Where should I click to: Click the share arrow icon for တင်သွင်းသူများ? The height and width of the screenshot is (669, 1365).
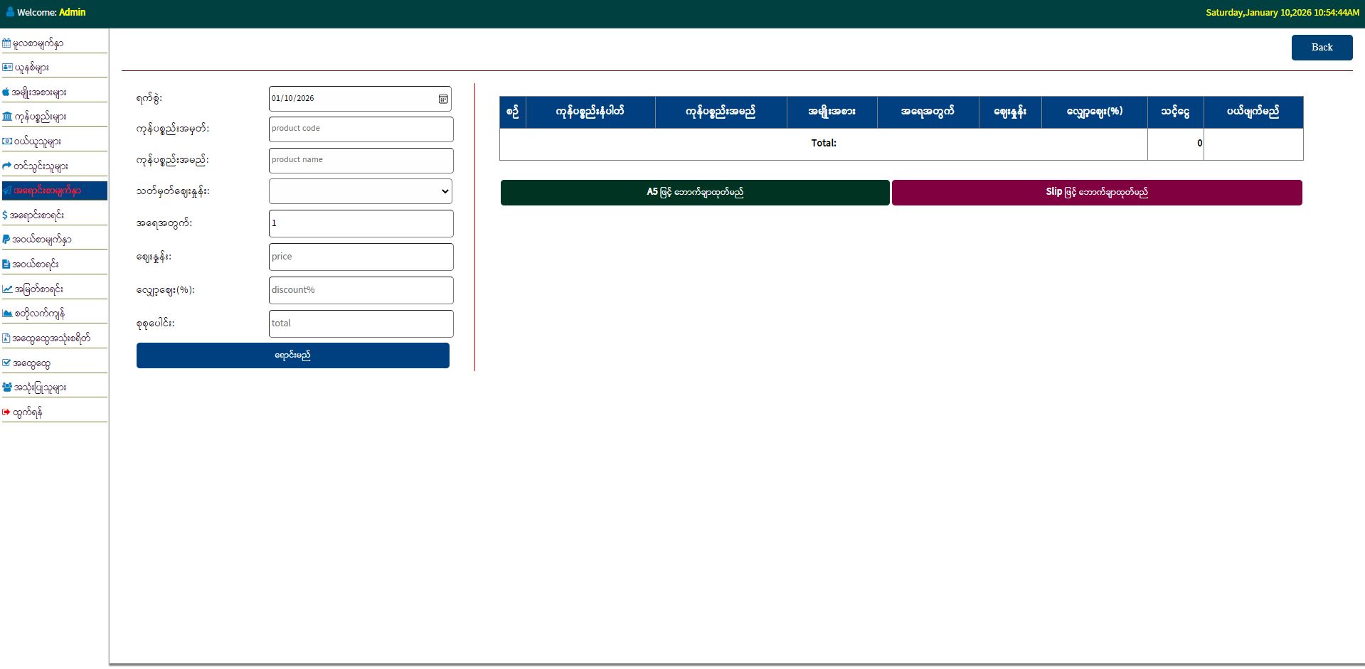click(x=6, y=166)
